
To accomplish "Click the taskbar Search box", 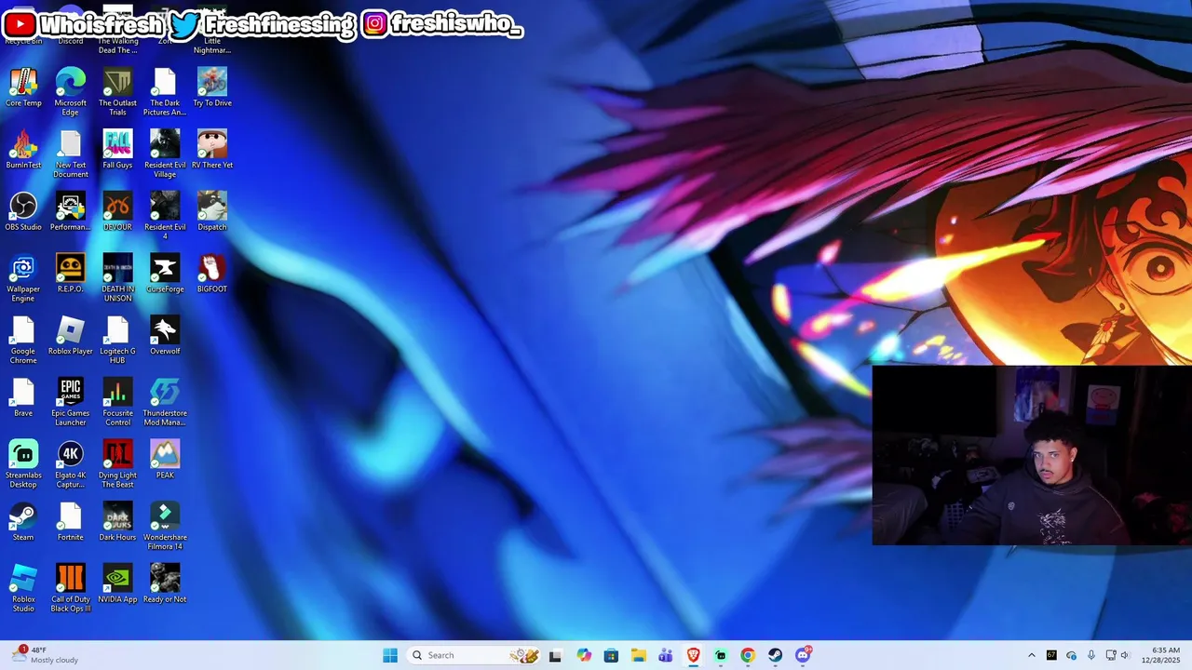I will coord(476,655).
